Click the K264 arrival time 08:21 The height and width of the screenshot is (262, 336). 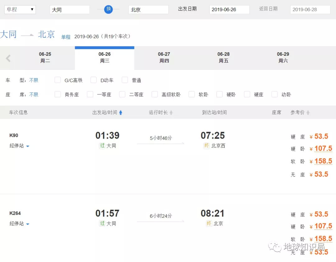pyautogui.click(x=212, y=213)
